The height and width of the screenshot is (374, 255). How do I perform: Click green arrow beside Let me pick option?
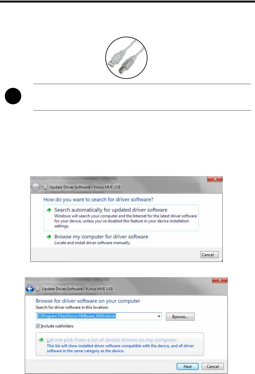click(x=41, y=340)
